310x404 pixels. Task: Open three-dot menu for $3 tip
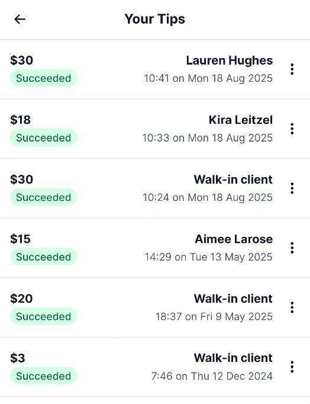point(292,367)
